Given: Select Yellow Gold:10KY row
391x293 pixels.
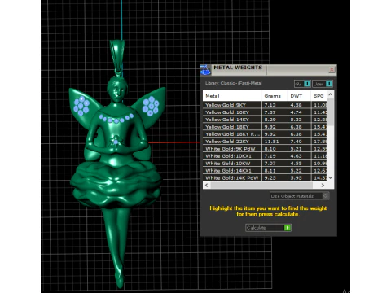Looking at the screenshot, I should 265,112.
